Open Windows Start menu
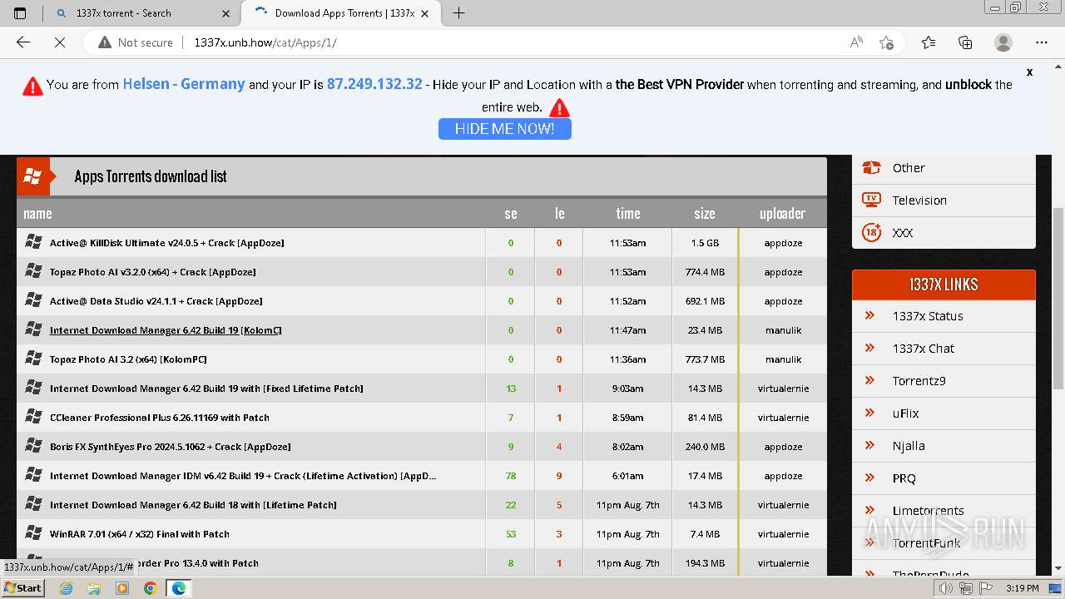Screen dimensions: 1065x599 click(22, 587)
